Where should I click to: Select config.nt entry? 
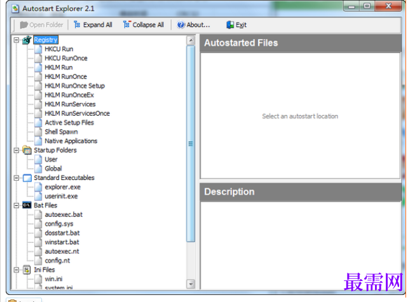click(57, 261)
